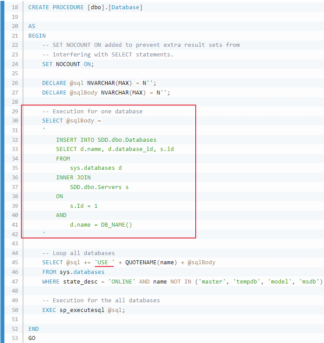The height and width of the screenshot is (343, 324).
Task: Click 'QUOTENAME(name)' on line 45
Action: coord(151,262)
